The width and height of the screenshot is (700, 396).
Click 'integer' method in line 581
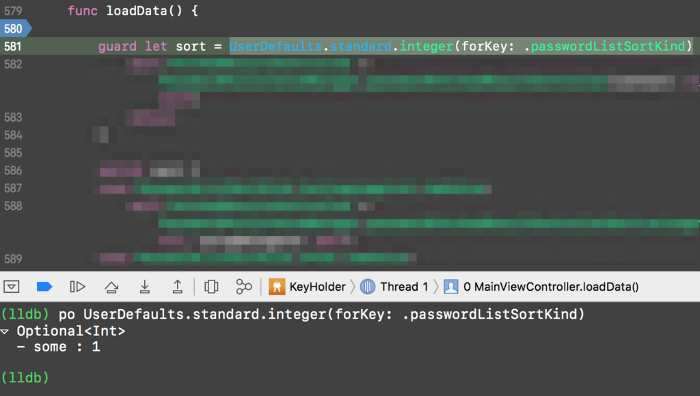tap(427, 47)
